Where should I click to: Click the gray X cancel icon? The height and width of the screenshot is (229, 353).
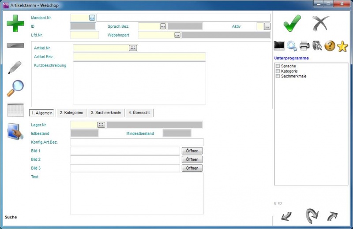(x=321, y=23)
